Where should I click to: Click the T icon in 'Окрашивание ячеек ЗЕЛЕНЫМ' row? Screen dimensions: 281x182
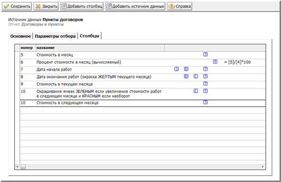(x=206, y=91)
